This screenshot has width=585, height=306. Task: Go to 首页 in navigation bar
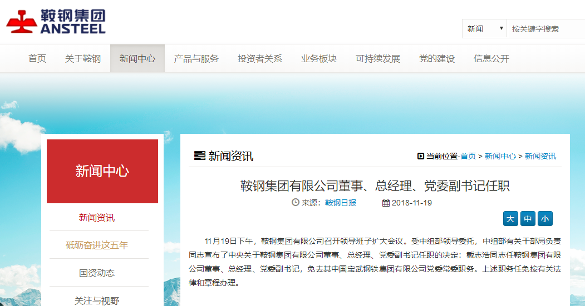pos(37,59)
